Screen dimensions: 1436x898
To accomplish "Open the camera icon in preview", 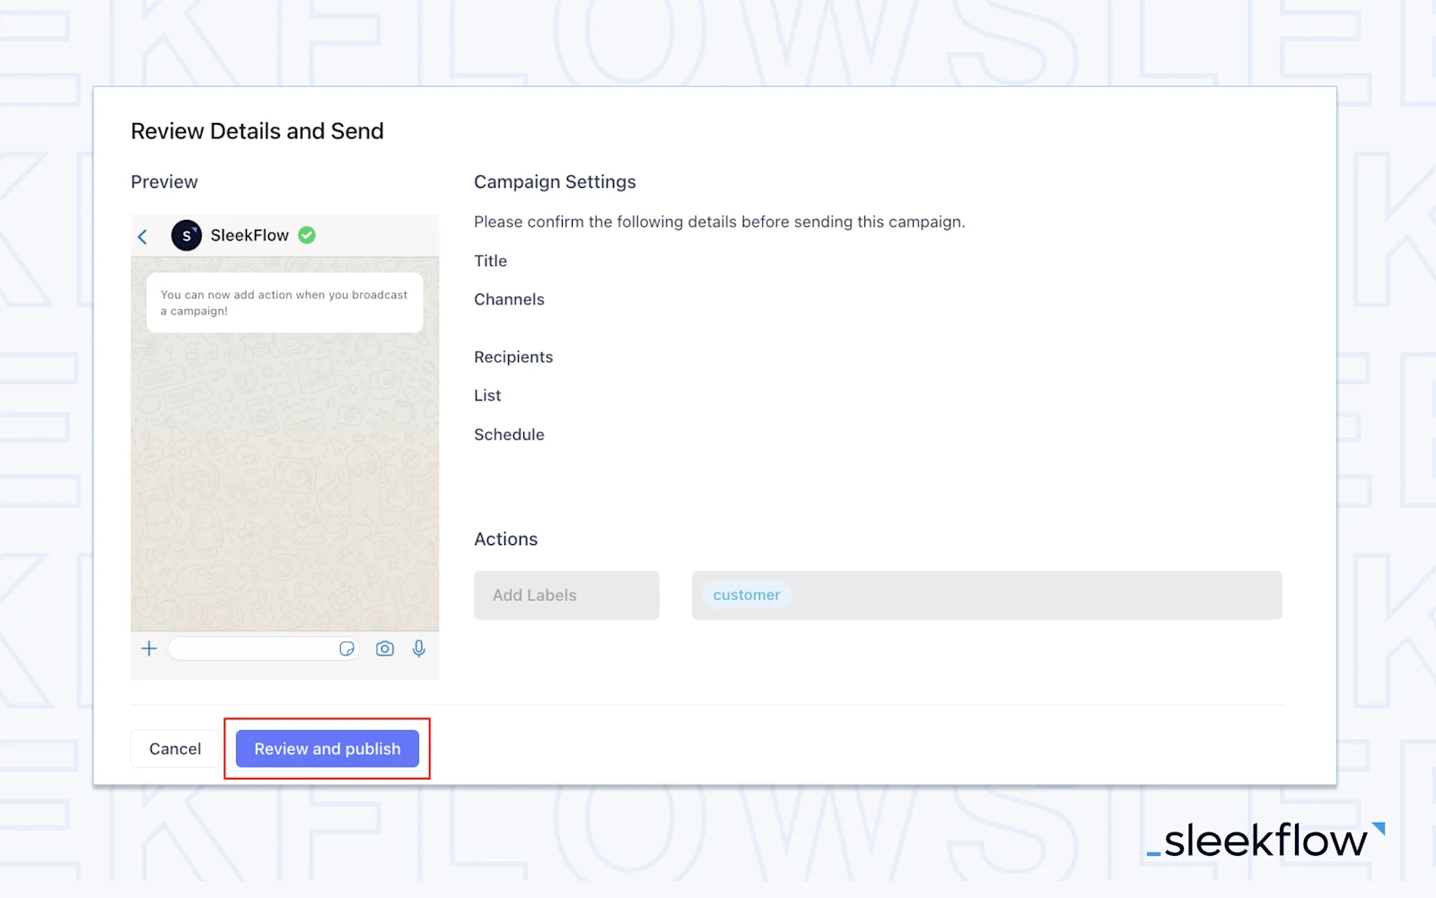I will coord(385,648).
